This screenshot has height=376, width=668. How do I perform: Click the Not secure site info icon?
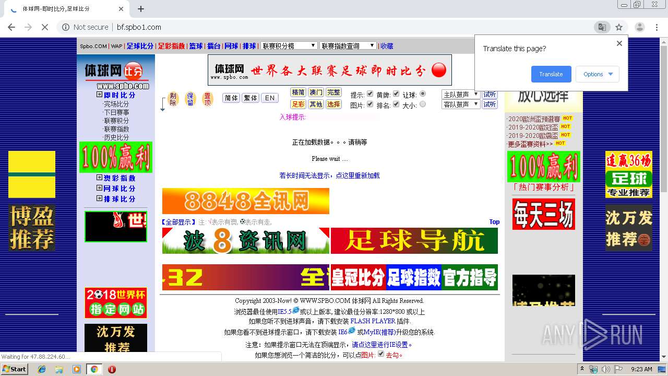[66, 27]
